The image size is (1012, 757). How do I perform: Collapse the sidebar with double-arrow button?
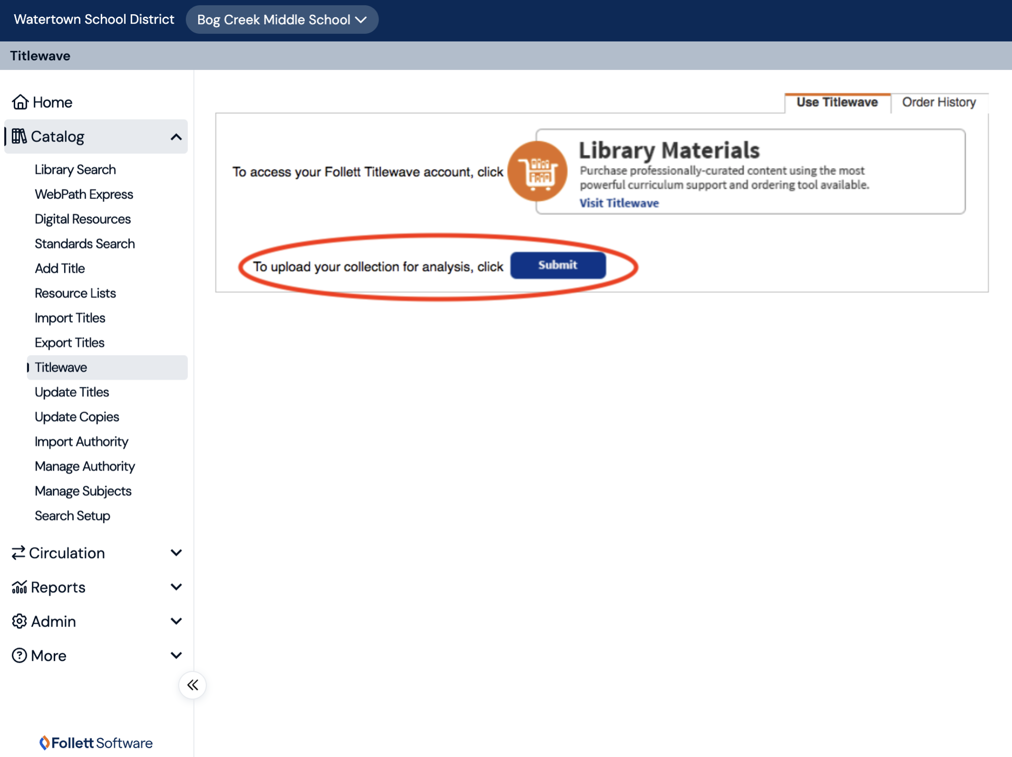tap(192, 685)
